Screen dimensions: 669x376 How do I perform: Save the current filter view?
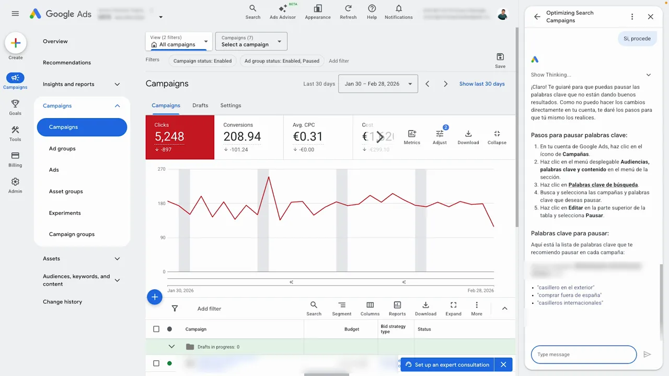[x=500, y=60]
